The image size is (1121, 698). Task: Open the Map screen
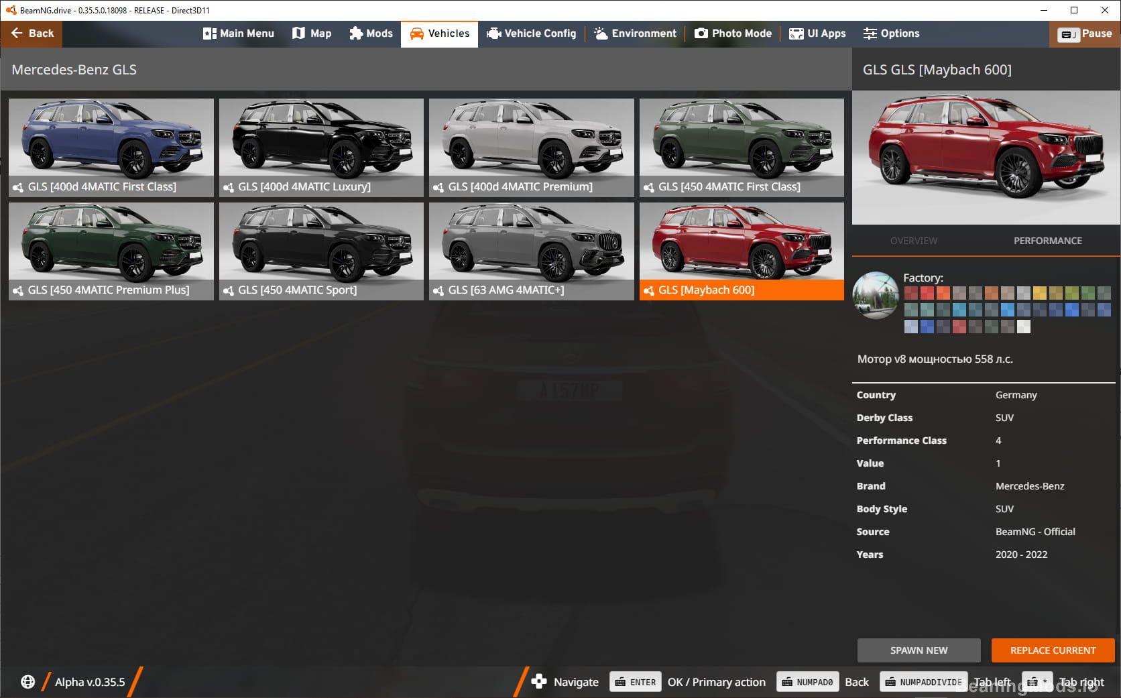coord(312,34)
